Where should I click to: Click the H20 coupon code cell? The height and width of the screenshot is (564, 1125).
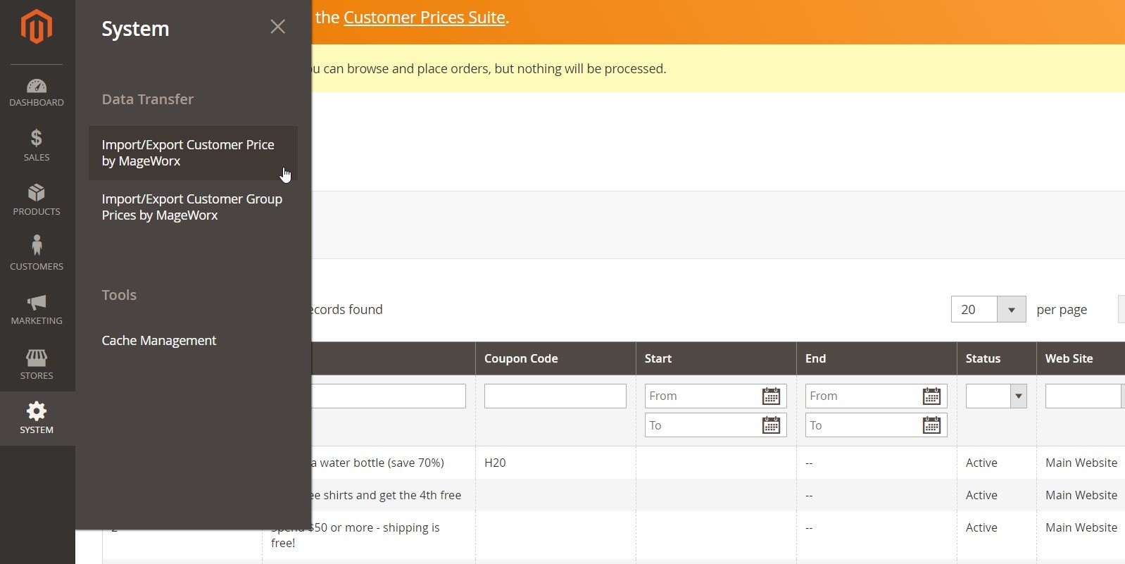tap(495, 463)
